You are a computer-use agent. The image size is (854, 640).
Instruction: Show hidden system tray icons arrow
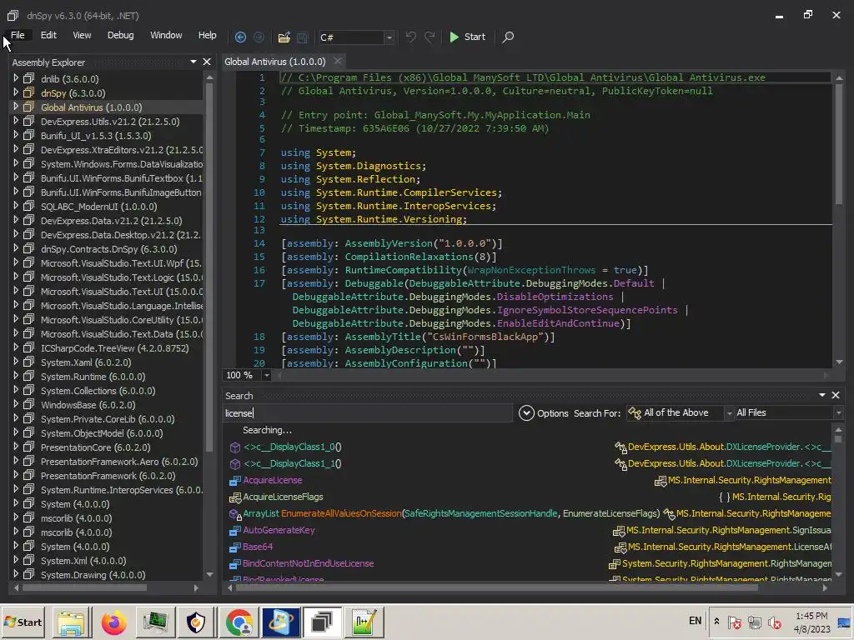coord(716,621)
